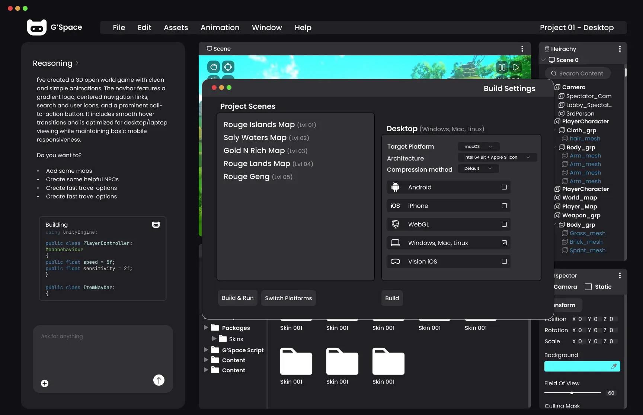
Task: Open the Target Platform macOS dropdown
Action: (x=479, y=146)
